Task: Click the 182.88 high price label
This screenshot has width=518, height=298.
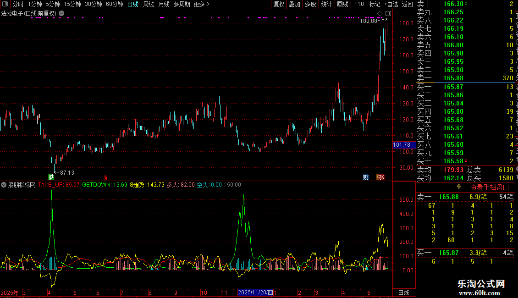Action: [x=369, y=21]
